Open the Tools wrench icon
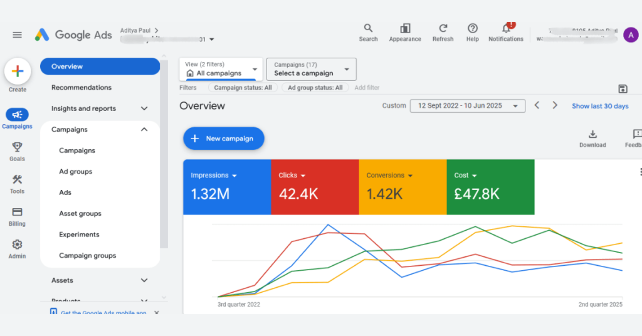Image resolution: width=642 pixels, height=336 pixels. 17,179
